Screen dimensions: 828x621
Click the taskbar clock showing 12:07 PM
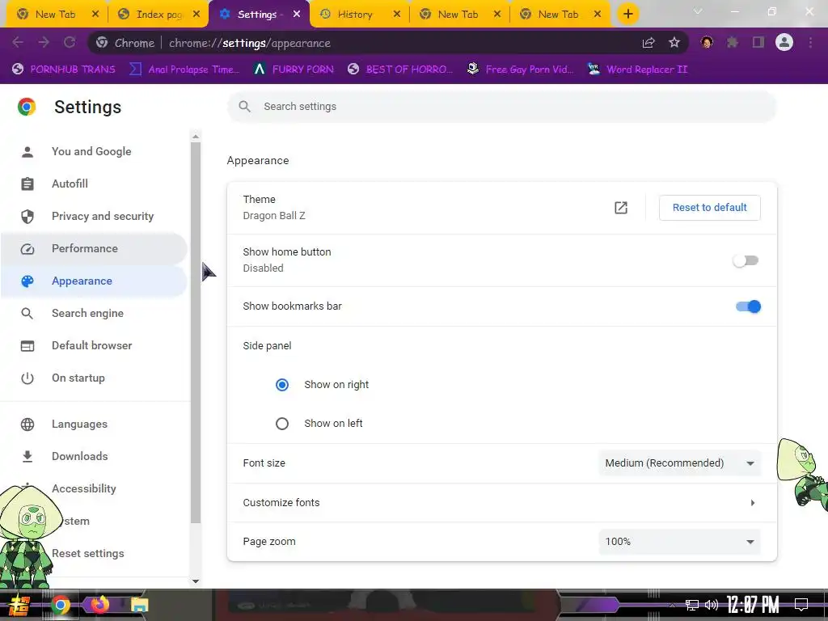tap(753, 605)
